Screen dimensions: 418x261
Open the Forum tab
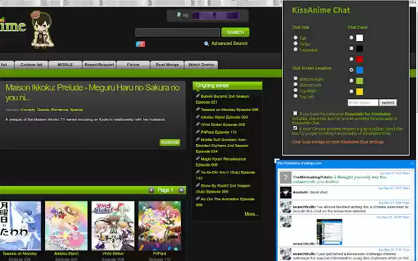click(x=133, y=65)
